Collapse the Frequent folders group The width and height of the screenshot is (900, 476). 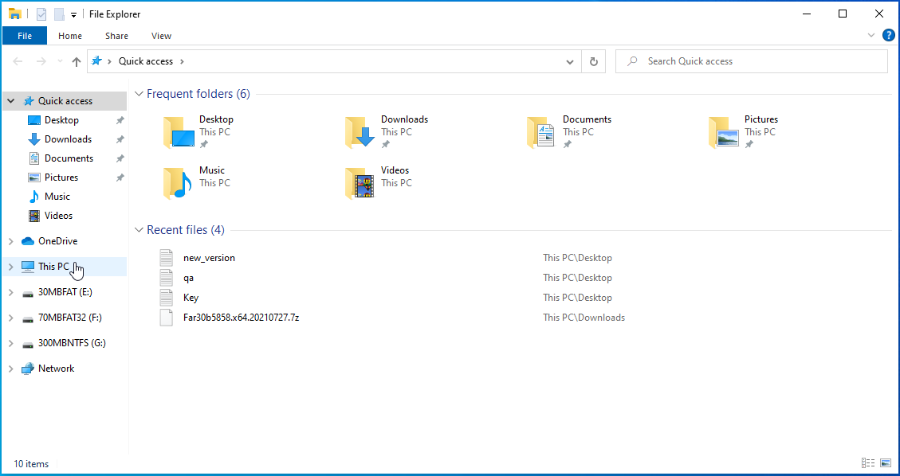(x=139, y=94)
